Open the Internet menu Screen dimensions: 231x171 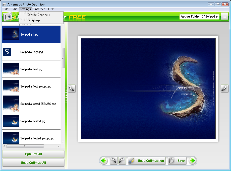click(x=39, y=9)
